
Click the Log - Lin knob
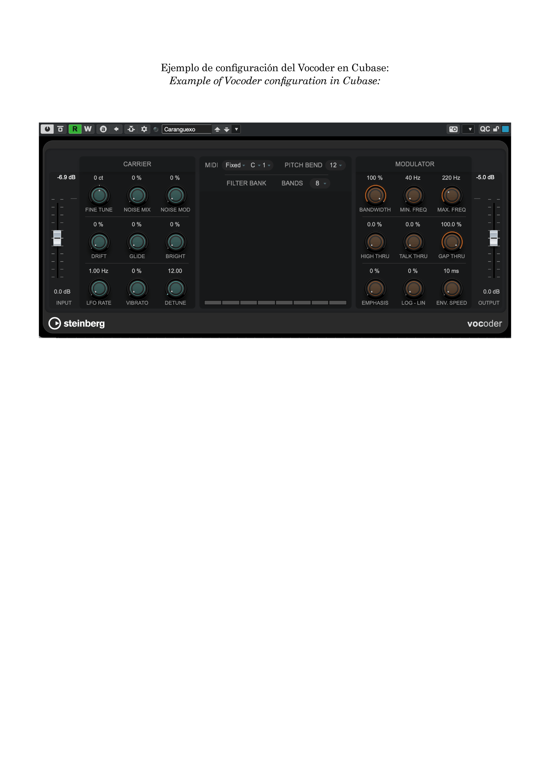[x=413, y=288]
